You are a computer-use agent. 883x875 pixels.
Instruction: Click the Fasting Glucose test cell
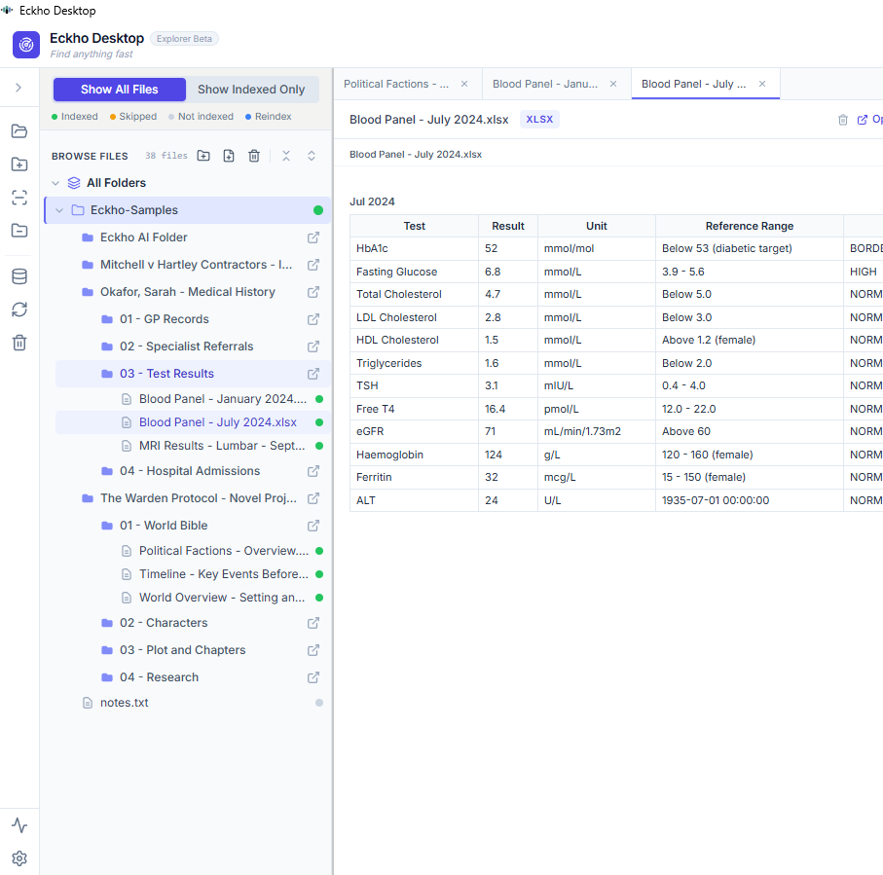[x=414, y=272]
